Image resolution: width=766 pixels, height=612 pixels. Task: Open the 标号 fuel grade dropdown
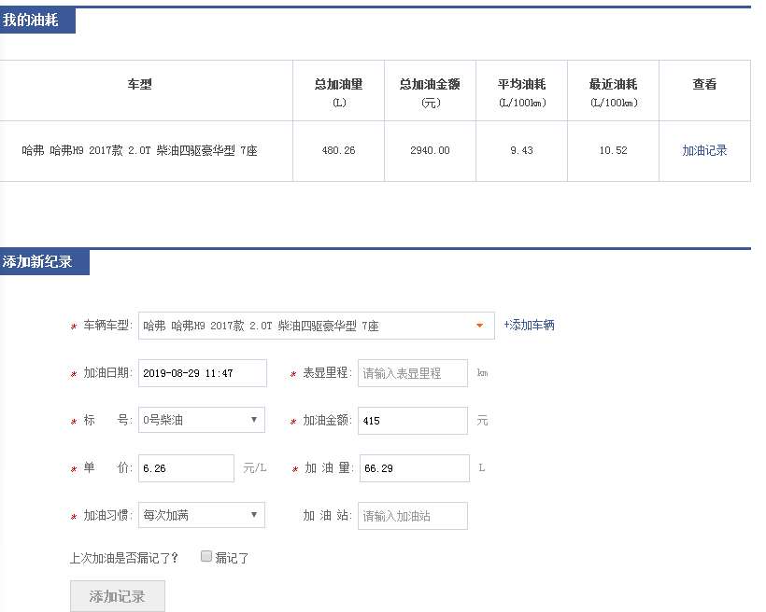[x=201, y=420]
